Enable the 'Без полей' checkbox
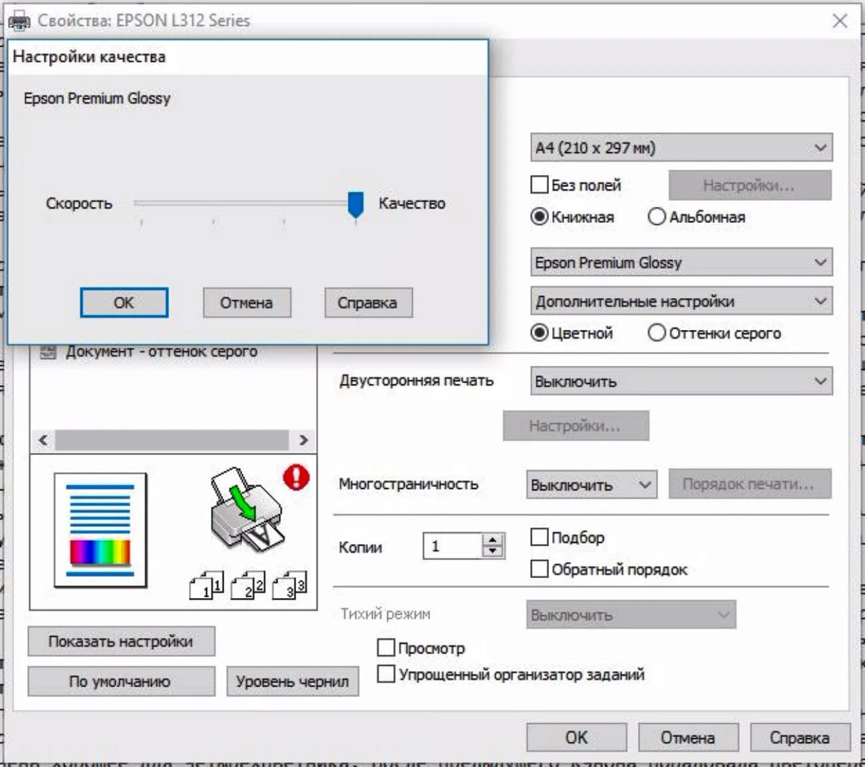 point(539,184)
